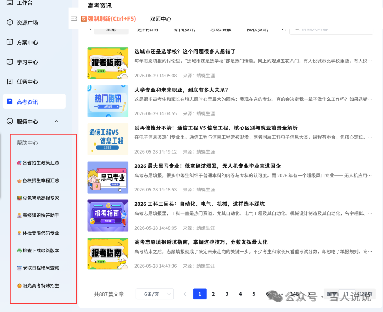Image resolution: width=383 pixels, height=312 pixels.
Task: Click the 黑马专业 article thumbnail
Action: (108, 178)
